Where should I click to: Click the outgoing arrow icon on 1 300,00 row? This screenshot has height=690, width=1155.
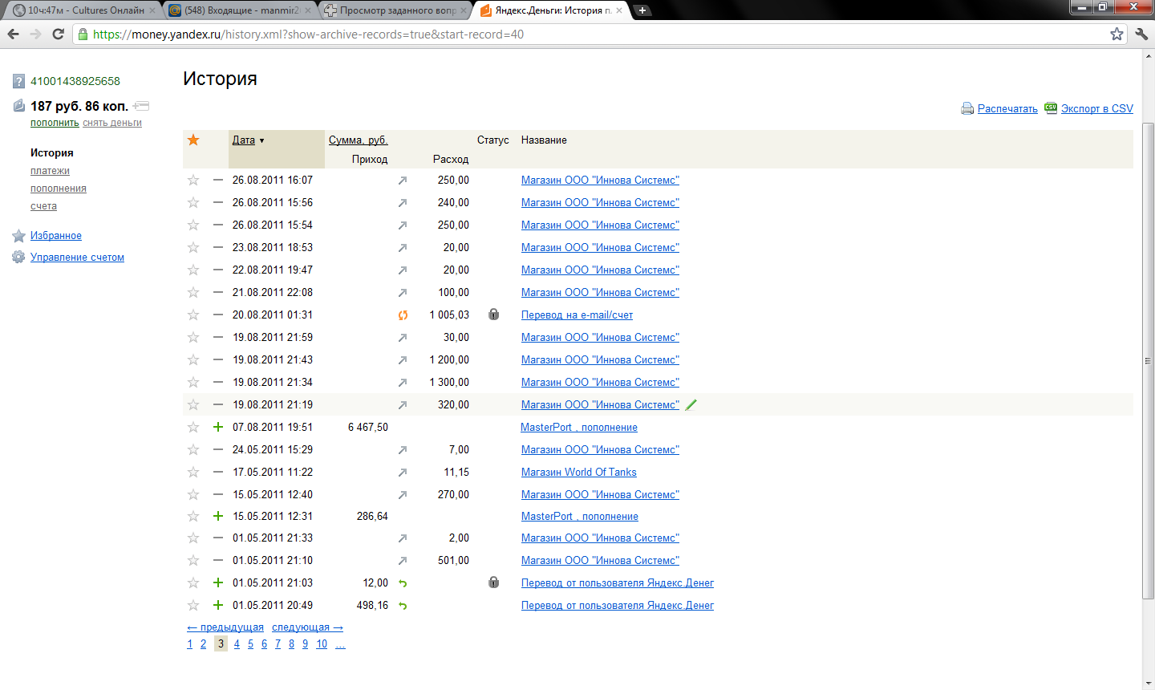point(403,383)
